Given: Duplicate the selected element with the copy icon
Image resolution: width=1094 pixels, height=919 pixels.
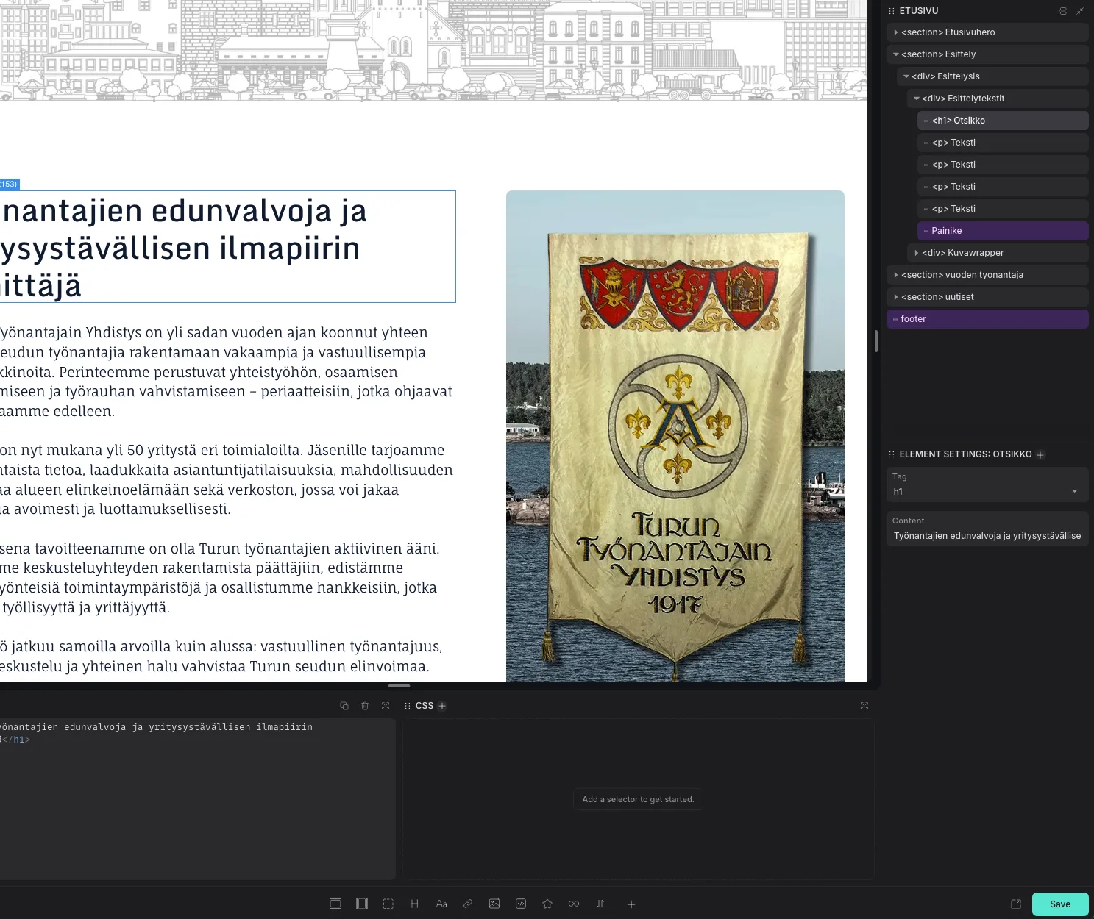Looking at the screenshot, I should 344,705.
